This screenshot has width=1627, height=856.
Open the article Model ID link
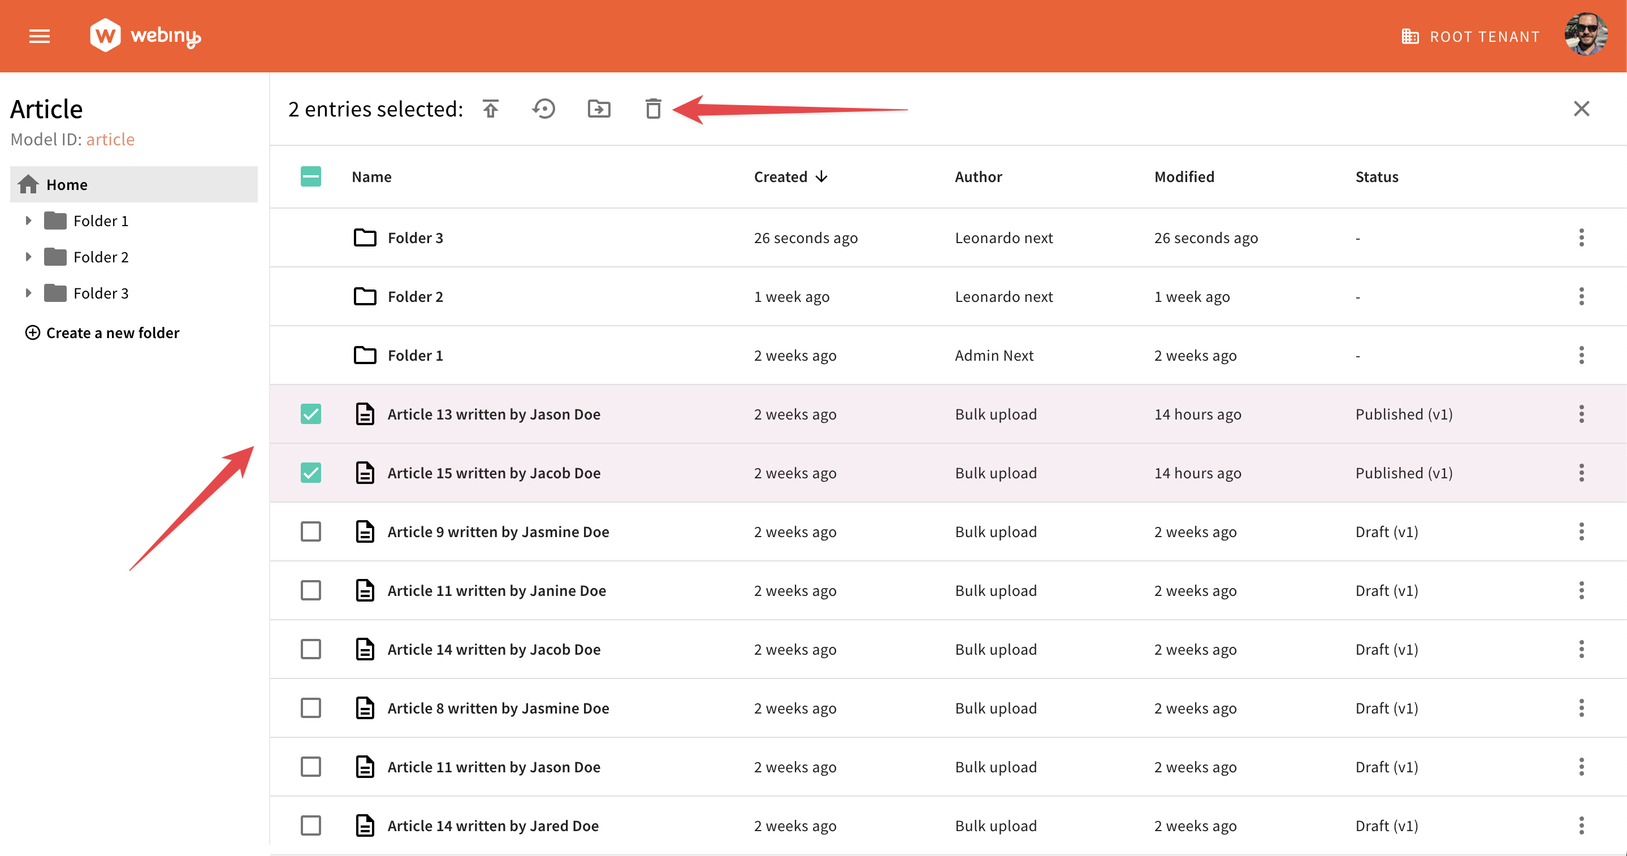point(111,139)
